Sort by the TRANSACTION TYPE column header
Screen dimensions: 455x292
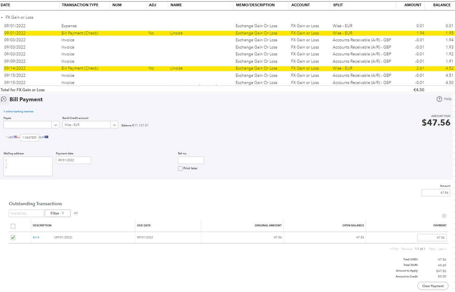coord(80,5)
